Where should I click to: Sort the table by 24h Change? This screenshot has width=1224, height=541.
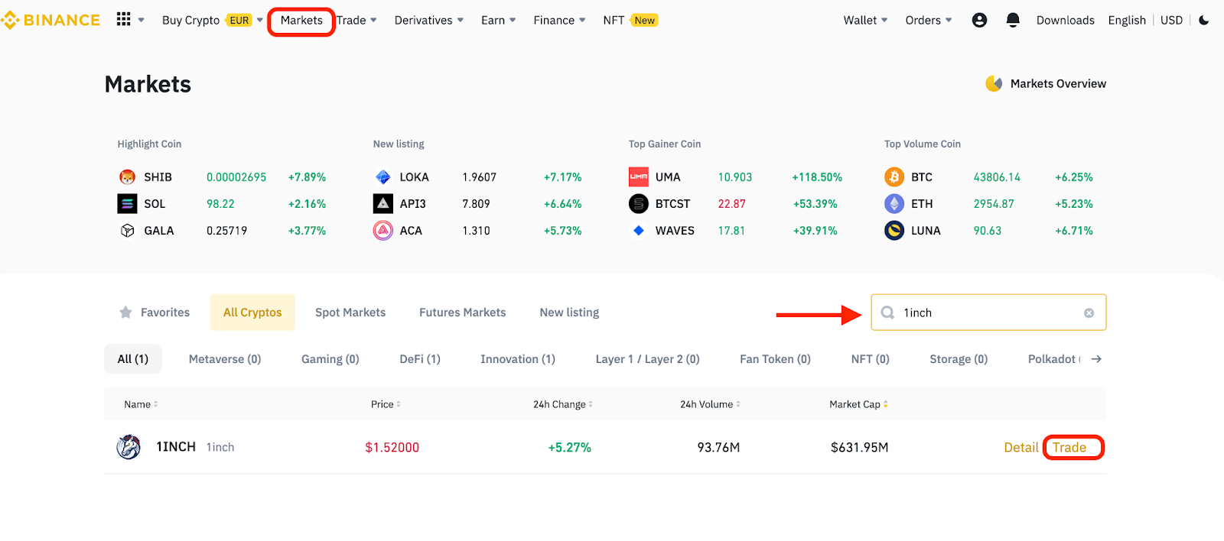pos(563,404)
